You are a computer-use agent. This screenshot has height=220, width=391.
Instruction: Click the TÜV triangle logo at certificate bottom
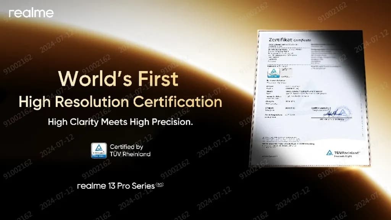tap(329, 153)
